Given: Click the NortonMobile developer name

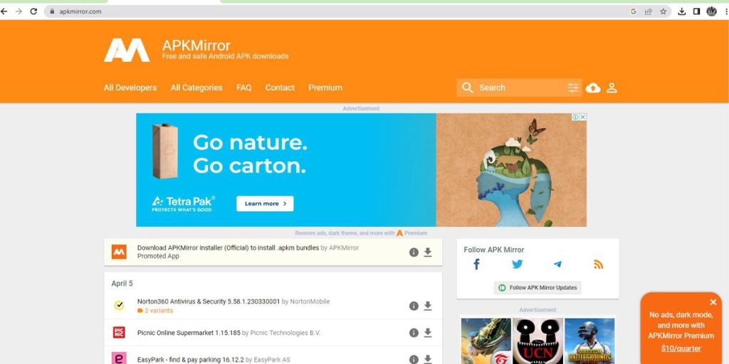Looking at the screenshot, I should coord(310,301).
